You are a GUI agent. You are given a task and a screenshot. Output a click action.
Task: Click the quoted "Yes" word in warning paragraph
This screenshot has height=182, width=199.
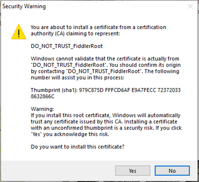[x=36, y=134]
